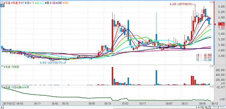Click the 6,420 (2017/08/31) high annotation
Image resolution: width=226 pixels, height=109 pixels.
click(x=181, y=4)
